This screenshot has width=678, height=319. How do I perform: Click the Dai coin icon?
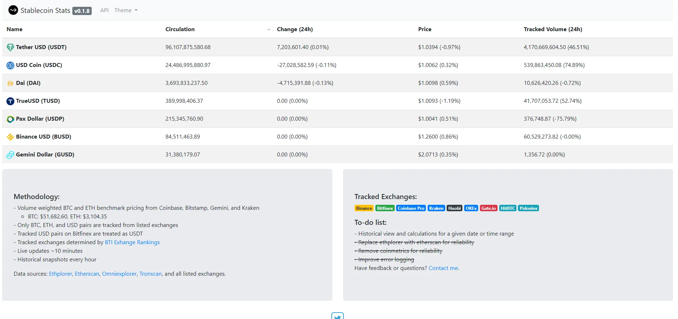(10, 83)
